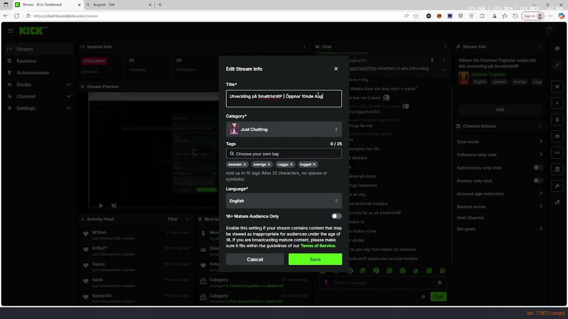Toggle the chat bubble panel icon
Viewport: 568px width, 319px height.
[557, 136]
